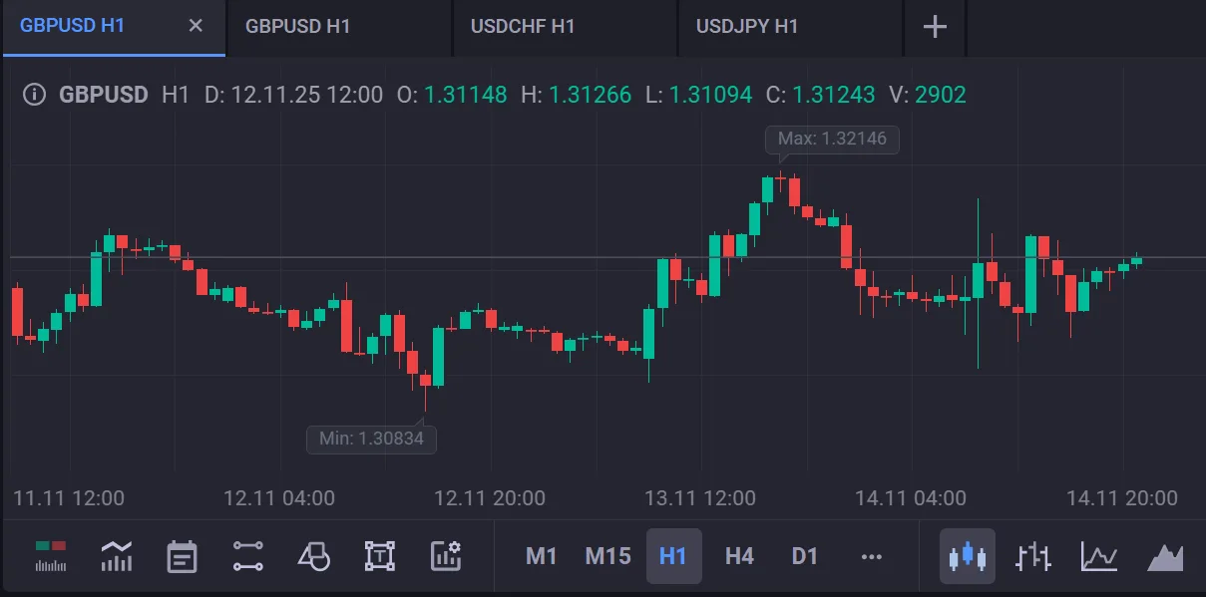Viewport: 1206px width, 597px height.
Task: Switch to candlestick chart type
Action: click(968, 556)
